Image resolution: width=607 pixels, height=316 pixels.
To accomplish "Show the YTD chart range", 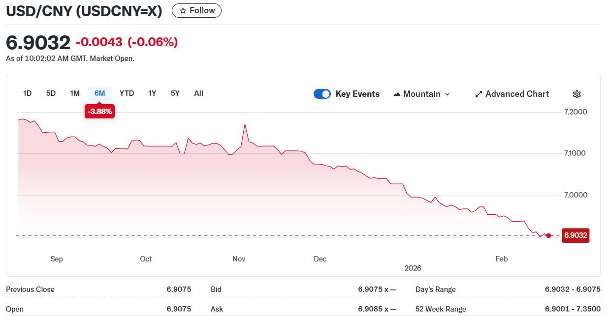I will click(x=127, y=93).
